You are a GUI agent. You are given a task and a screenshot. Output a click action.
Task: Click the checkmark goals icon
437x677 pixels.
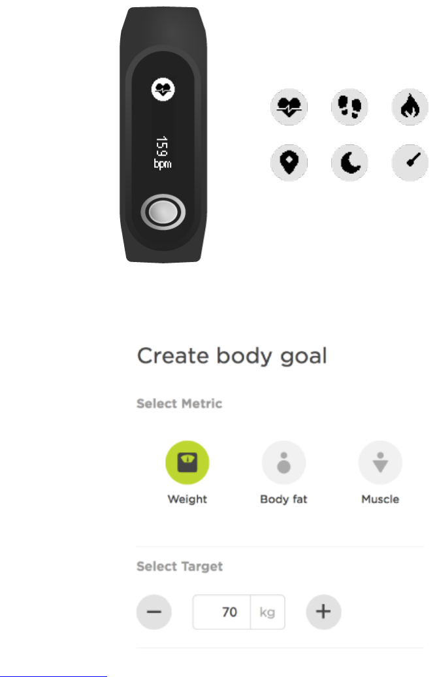click(x=410, y=163)
